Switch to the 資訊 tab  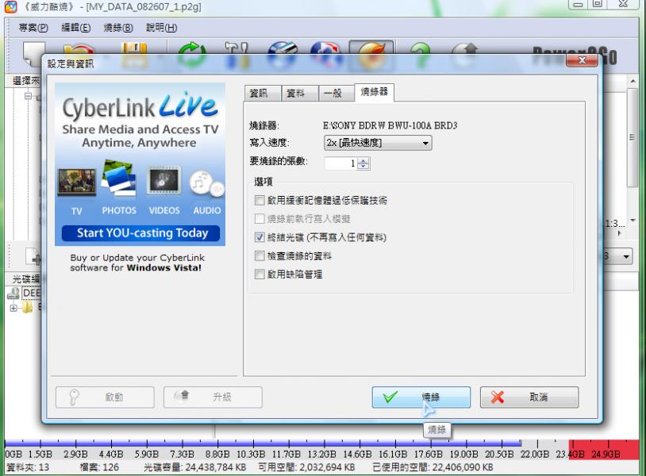(x=259, y=93)
